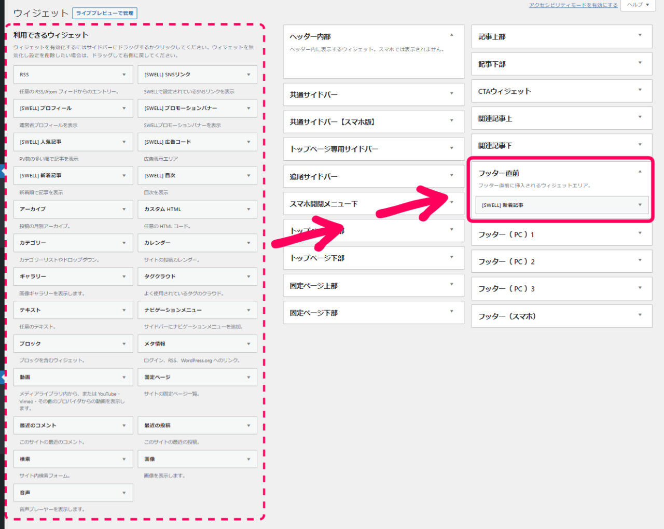
Task: Open the ヘルプ dropdown tab
Action: pos(638,5)
